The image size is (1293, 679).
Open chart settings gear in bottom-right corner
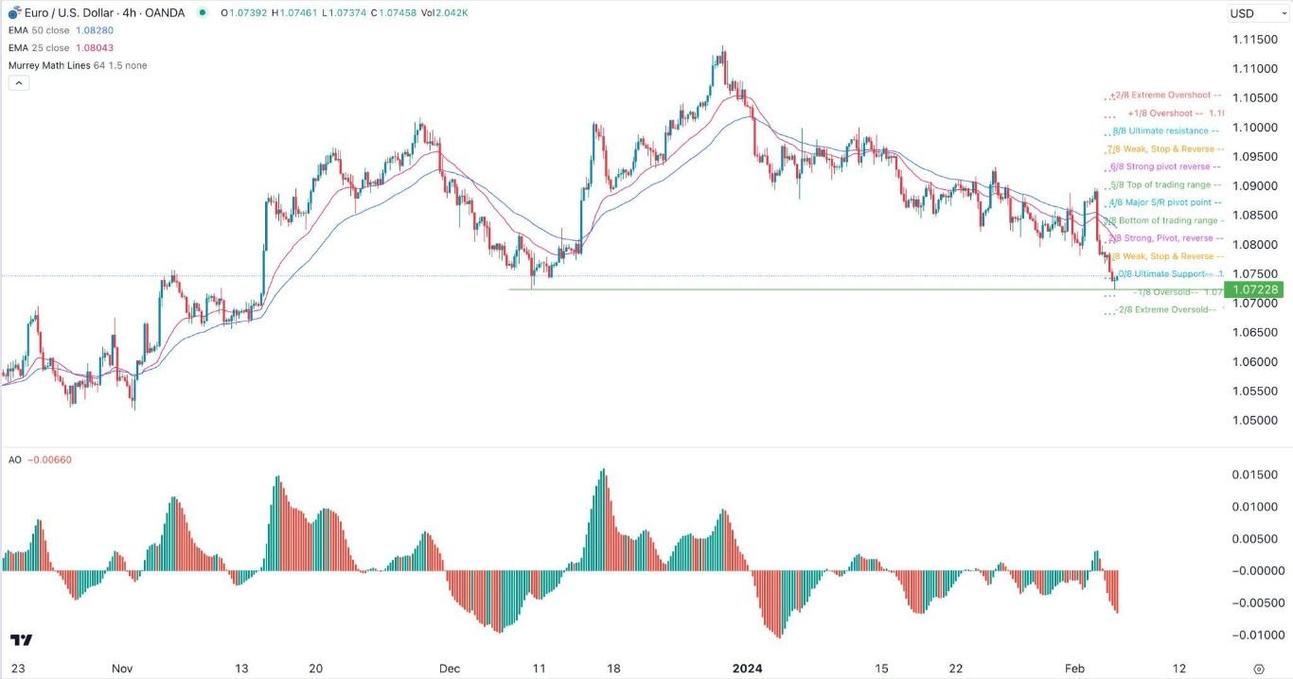pos(1258,668)
